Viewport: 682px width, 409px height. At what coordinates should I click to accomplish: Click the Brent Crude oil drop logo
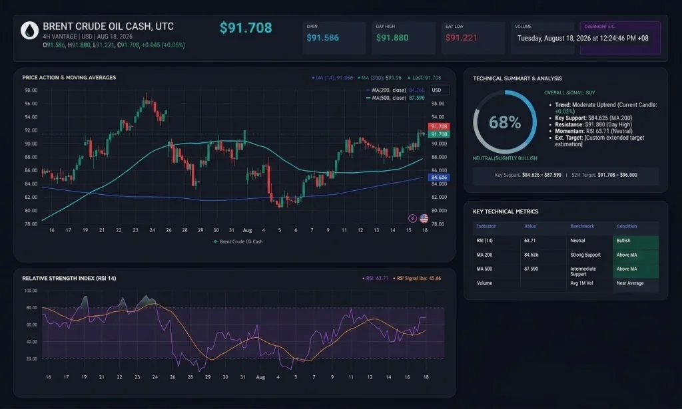point(29,31)
